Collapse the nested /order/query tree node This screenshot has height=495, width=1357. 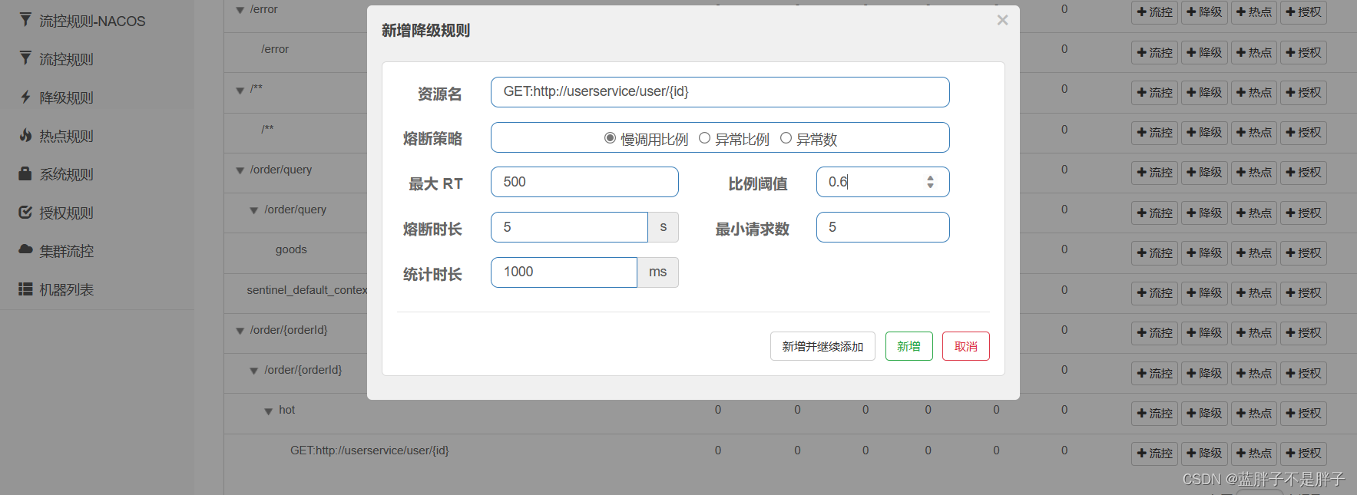(x=253, y=210)
